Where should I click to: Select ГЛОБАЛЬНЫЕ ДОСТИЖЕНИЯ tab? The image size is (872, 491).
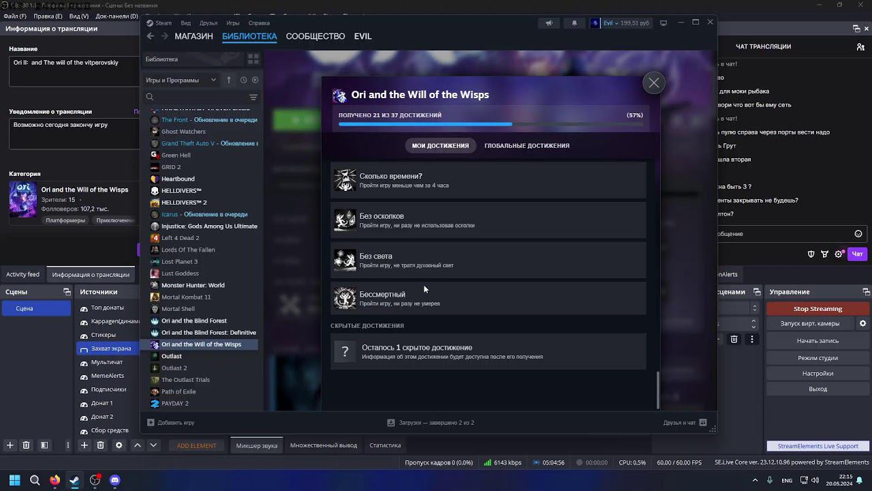527,145
